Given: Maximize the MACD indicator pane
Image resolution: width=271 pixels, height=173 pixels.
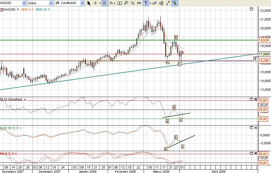Looking at the screenshot, I should coord(251,127).
